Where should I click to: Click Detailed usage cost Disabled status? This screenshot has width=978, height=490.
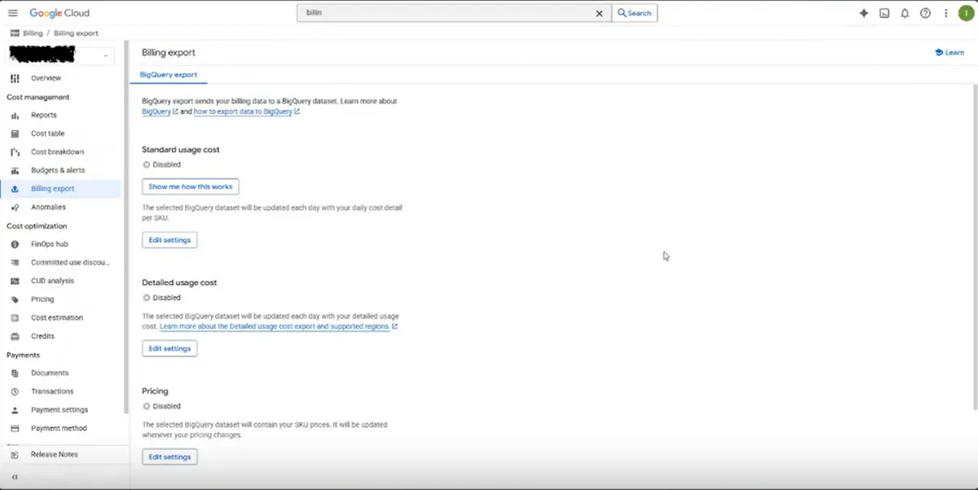tap(162, 298)
